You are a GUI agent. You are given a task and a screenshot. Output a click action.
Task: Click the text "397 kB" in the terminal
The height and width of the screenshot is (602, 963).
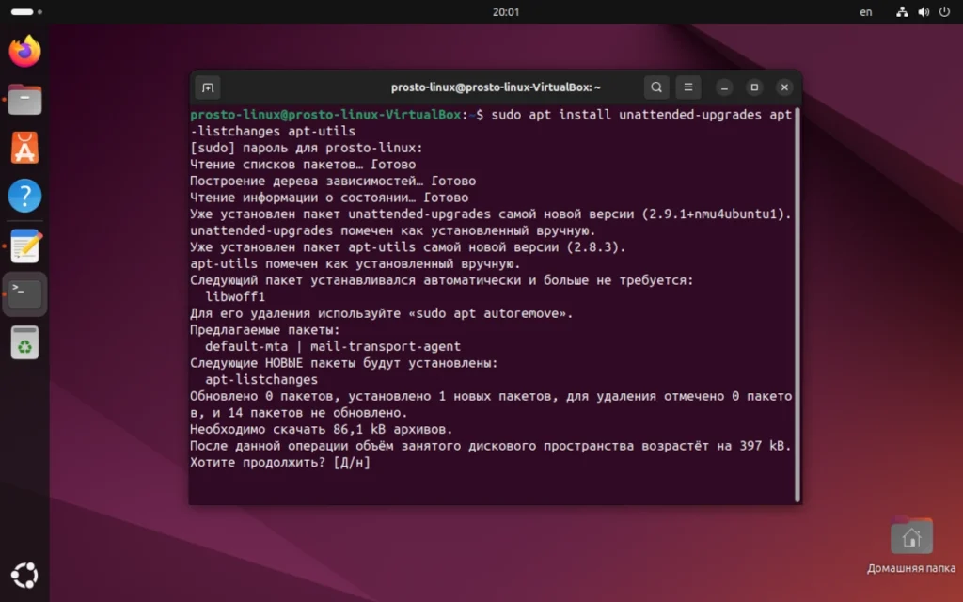pyautogui.click(x=762, y=446)
